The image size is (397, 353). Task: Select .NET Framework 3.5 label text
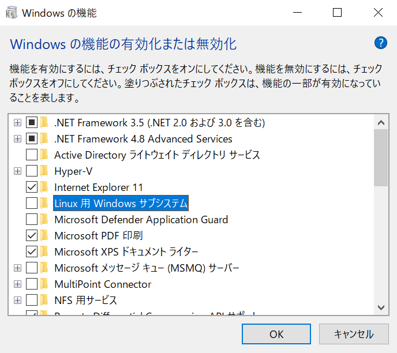point(159,123)
